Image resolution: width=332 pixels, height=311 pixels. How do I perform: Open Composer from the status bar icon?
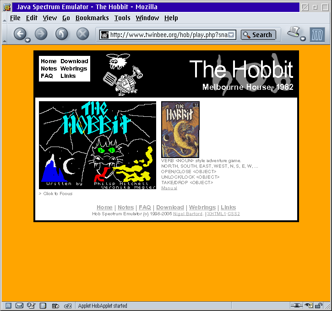(x=31, y=306)
